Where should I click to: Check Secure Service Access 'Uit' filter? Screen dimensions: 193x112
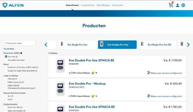(6, 100)
